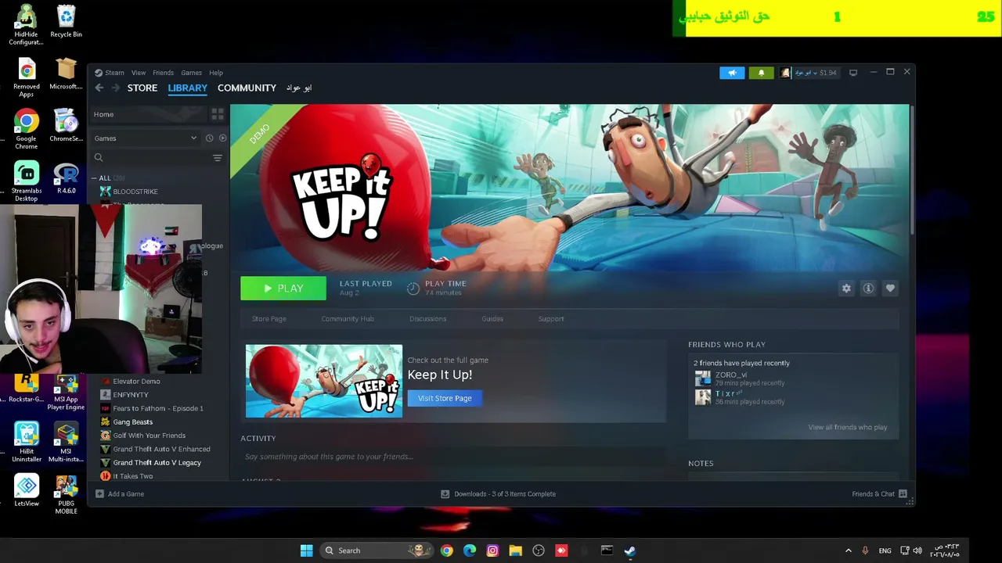The width and height of the screenshot is (1002, 563).
Task: Open the Support link
Action: coord(551,319)
